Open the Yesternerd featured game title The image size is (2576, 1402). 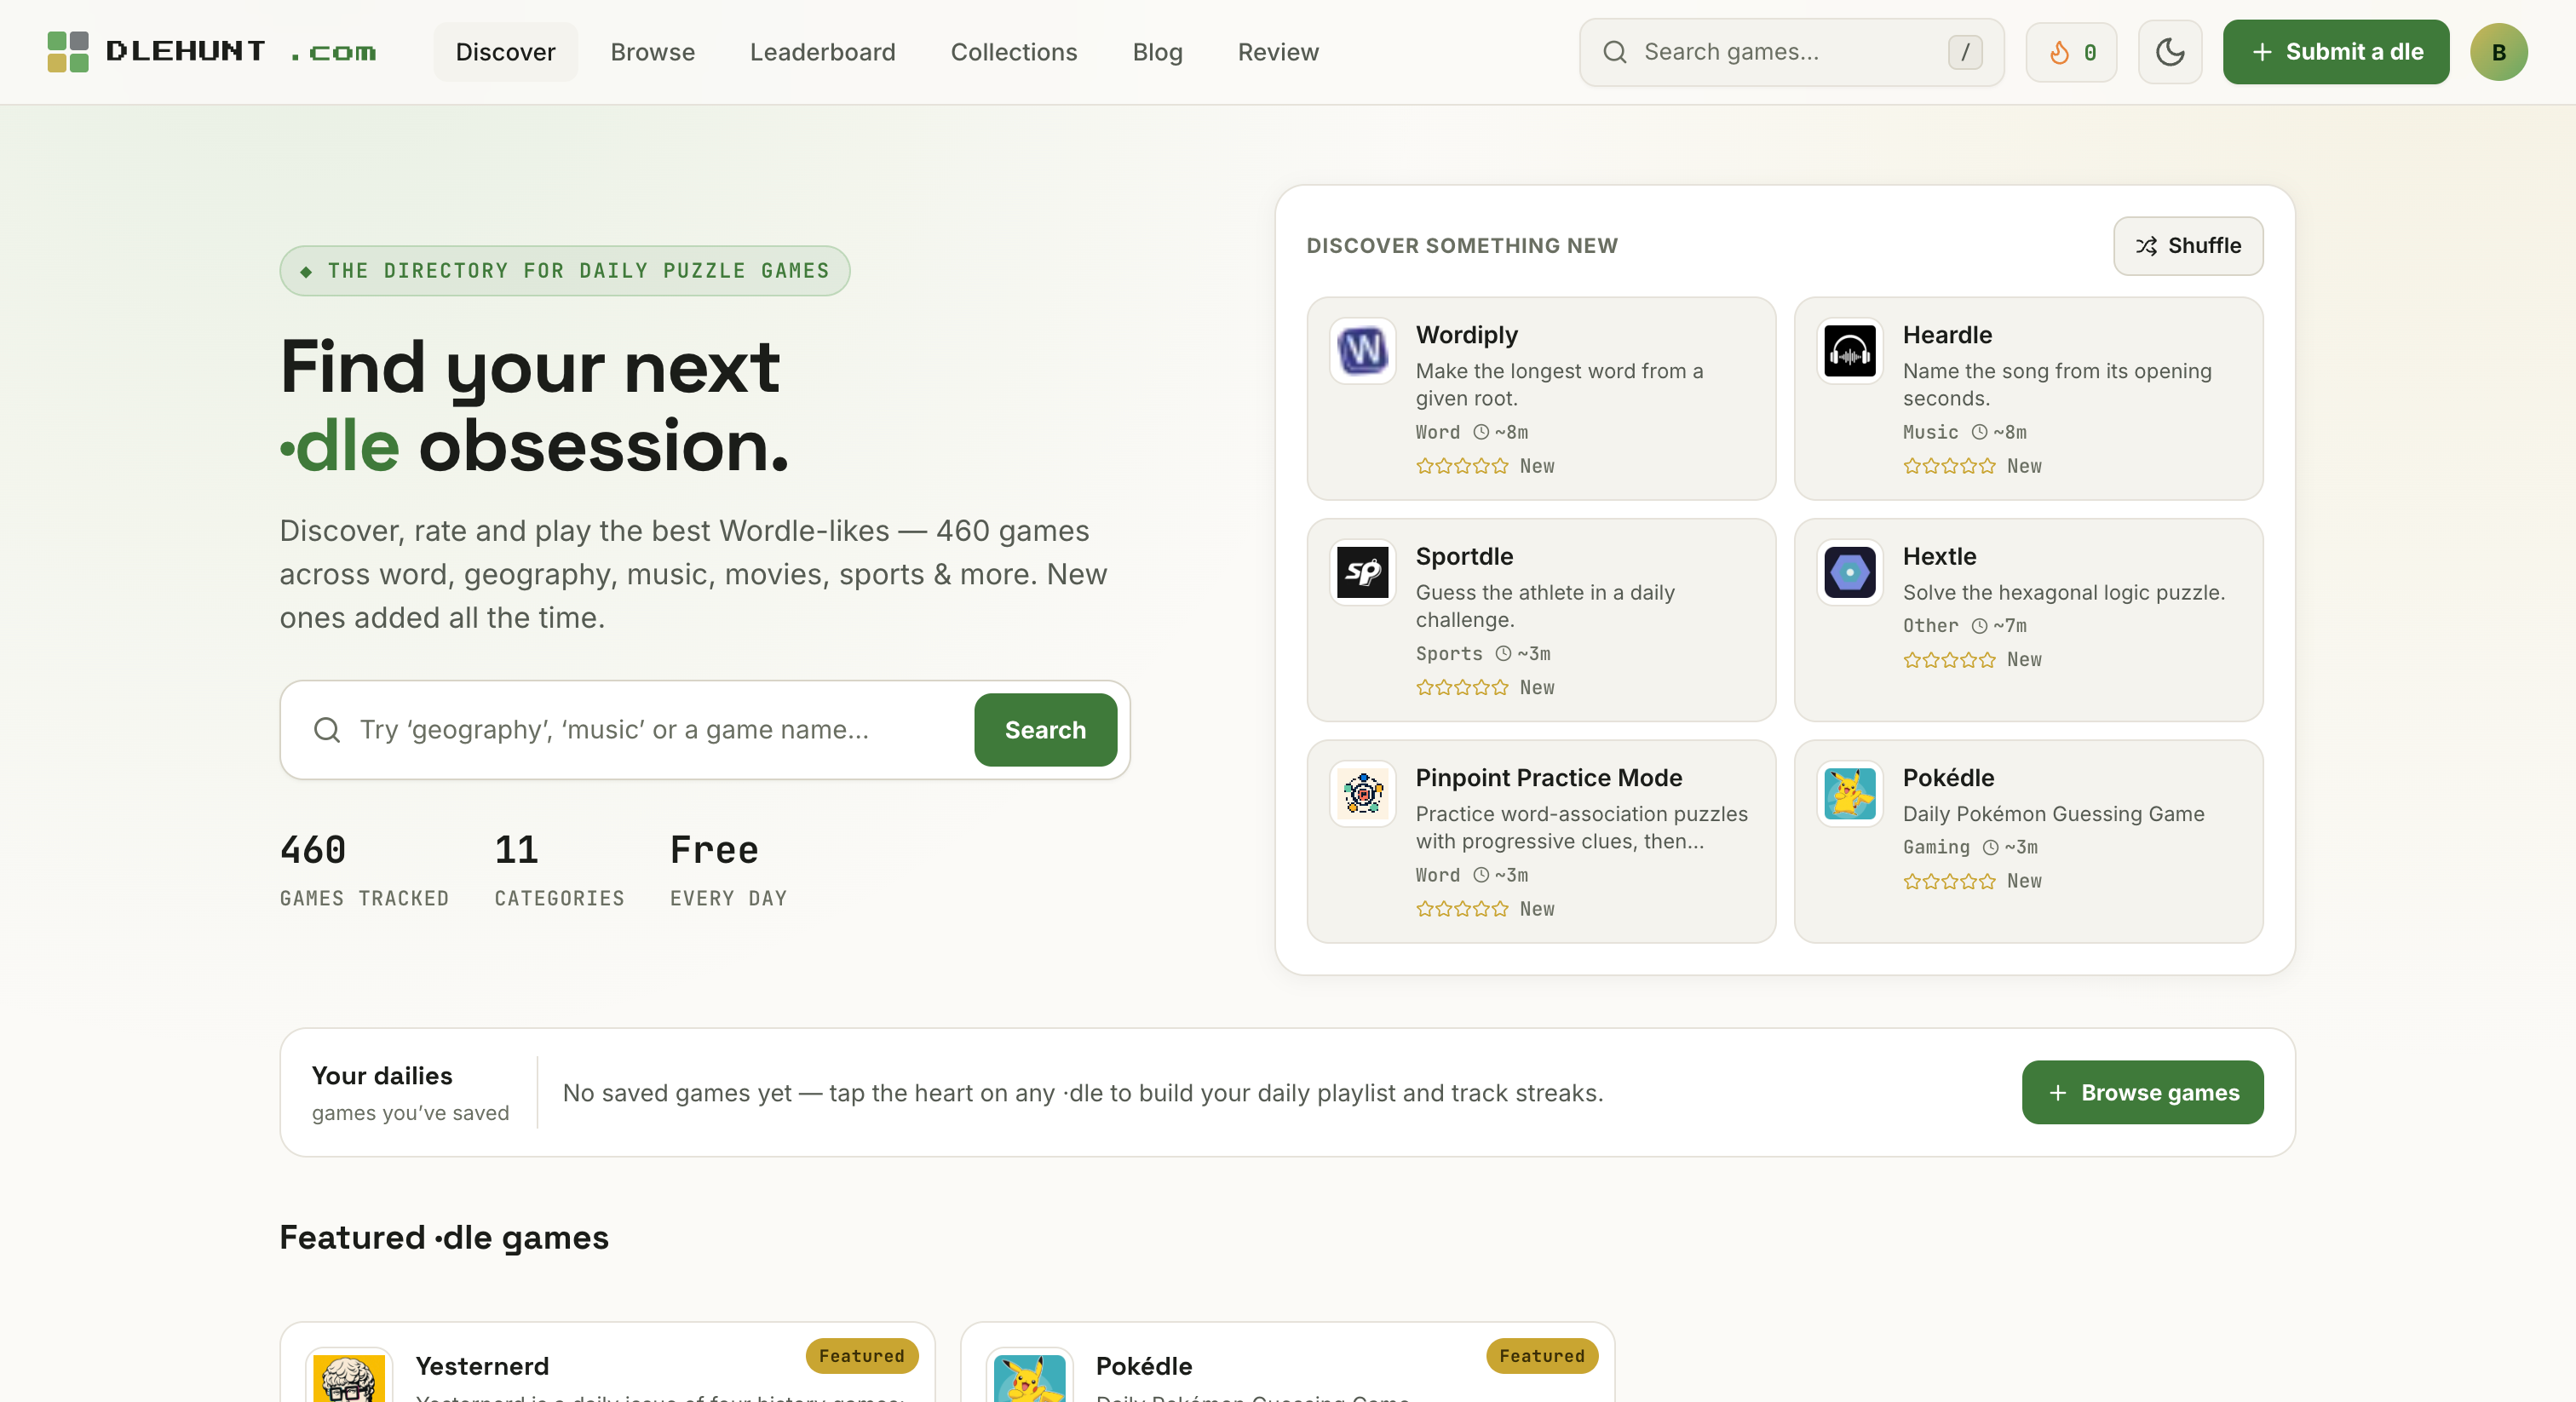click(482, 1366)
